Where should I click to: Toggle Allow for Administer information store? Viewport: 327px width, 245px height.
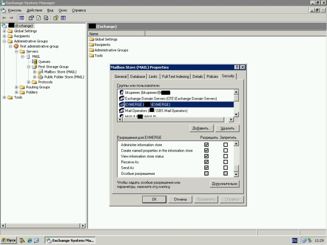pos(207,145)
